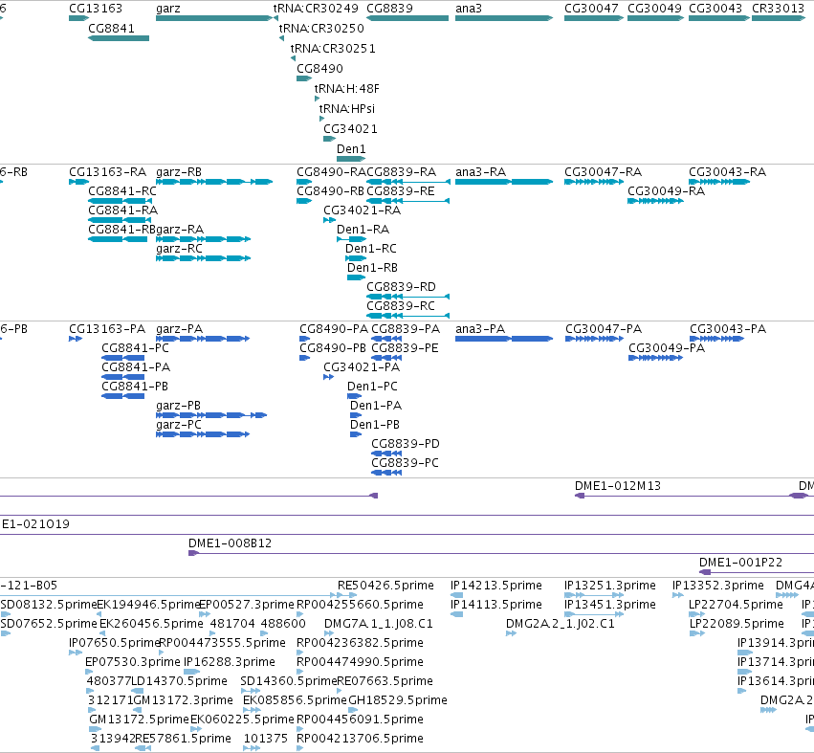Click the CG30049 gene label
Image resolution: width=814 pixels, height=753 pixels.
tap(654, 9)
